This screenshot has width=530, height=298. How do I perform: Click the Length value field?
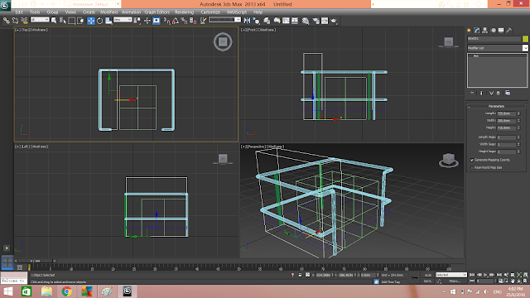[x=507, y=113]
